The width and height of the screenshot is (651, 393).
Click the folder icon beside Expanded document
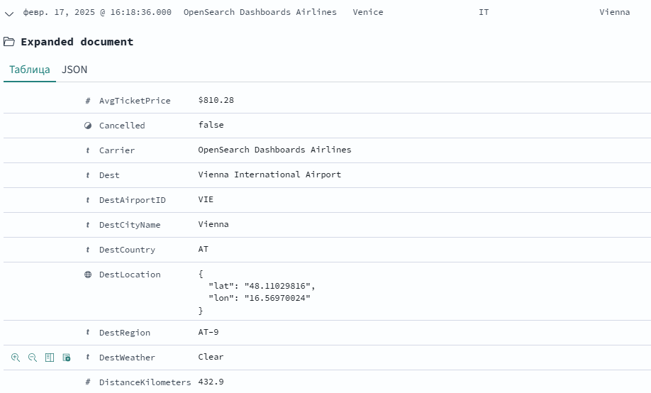tap(9, 42)
